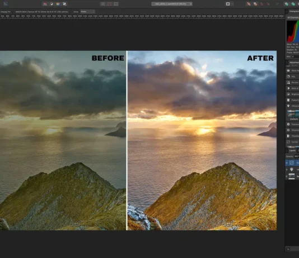Add a Brightness adjustment
The height and width of the screenshot is (258, 299).
(x=292, y=94)
